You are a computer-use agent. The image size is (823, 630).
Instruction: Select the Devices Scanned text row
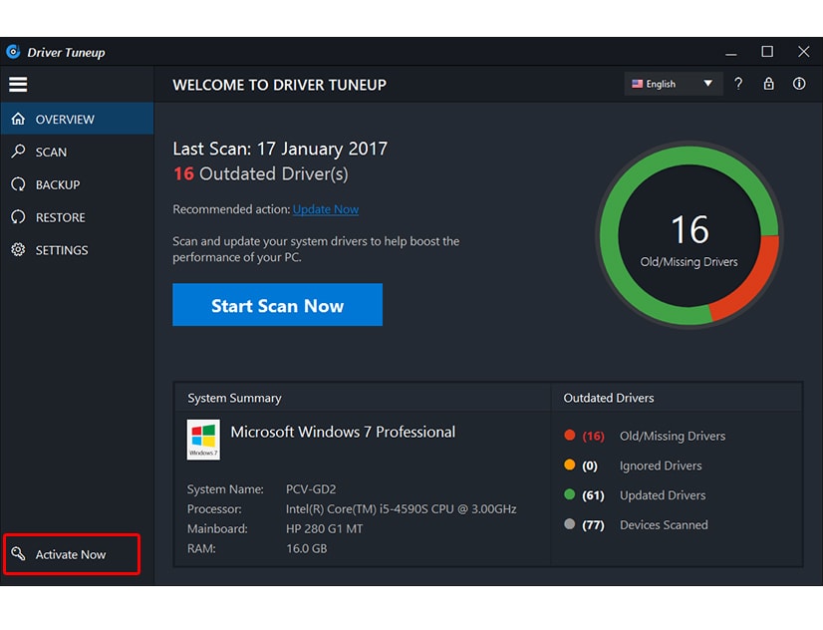[664, 525]
